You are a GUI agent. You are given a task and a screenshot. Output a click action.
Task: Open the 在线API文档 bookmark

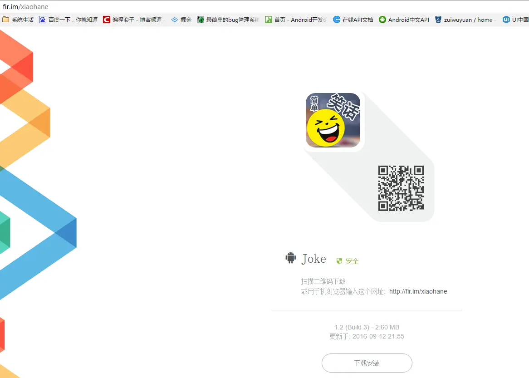tap(353, 20)
